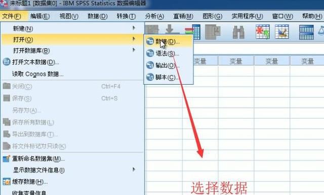324x195 pixels.
Task: Click the Insert Cases toolbar icon
Action: (x=262, y=32)
